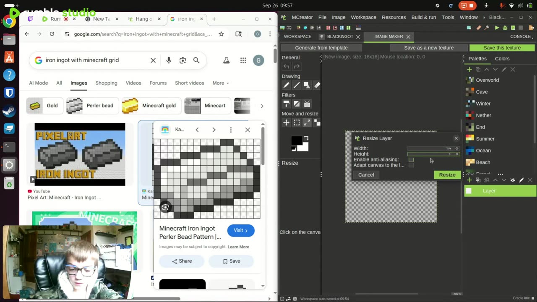Screen dimensions: 537x302
Task: Click the Width field stepper
Action: (x=457, y=148)
